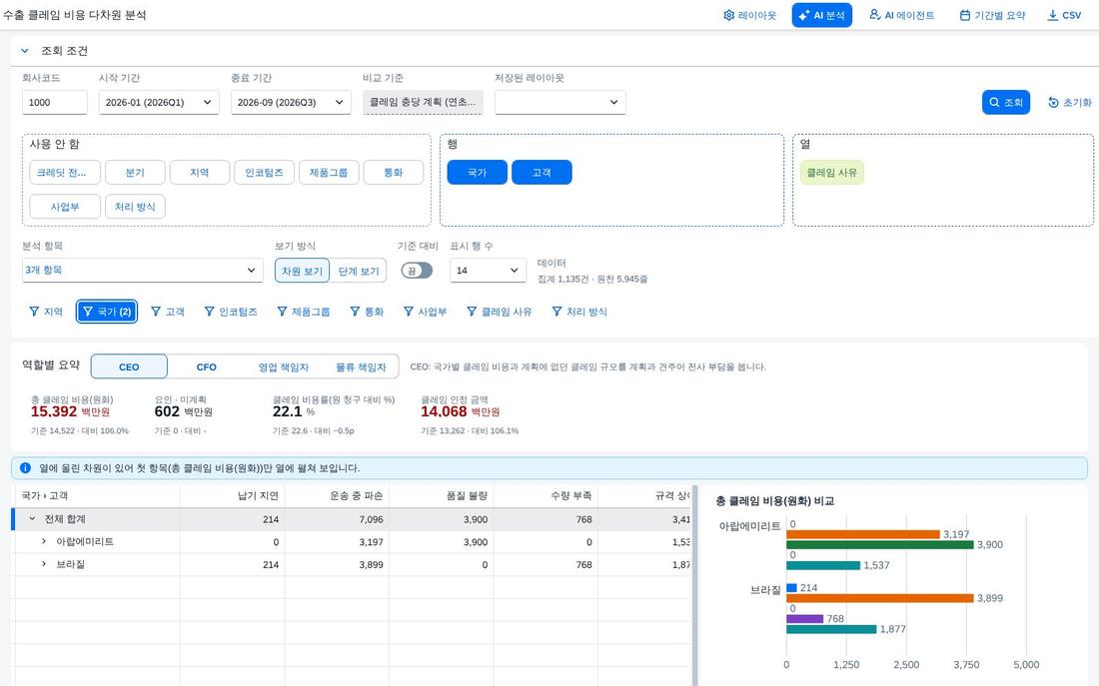The height and width of the screenshot is (686, 1099).
Task: Click the unused 인코텀즈 dimension chip
Action: (264, 173)
